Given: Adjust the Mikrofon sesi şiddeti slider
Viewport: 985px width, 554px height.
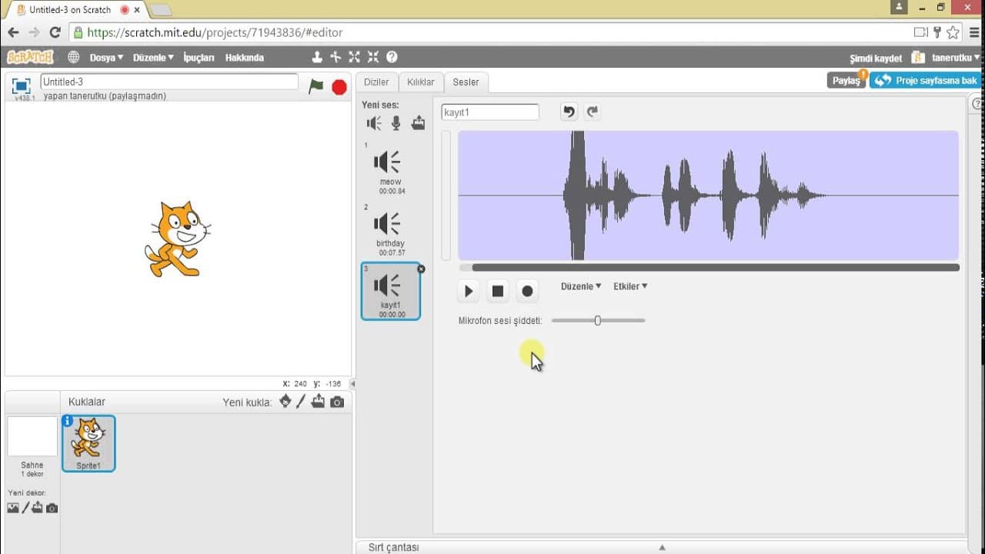Looking at the screenshot, I should [598, 320].
